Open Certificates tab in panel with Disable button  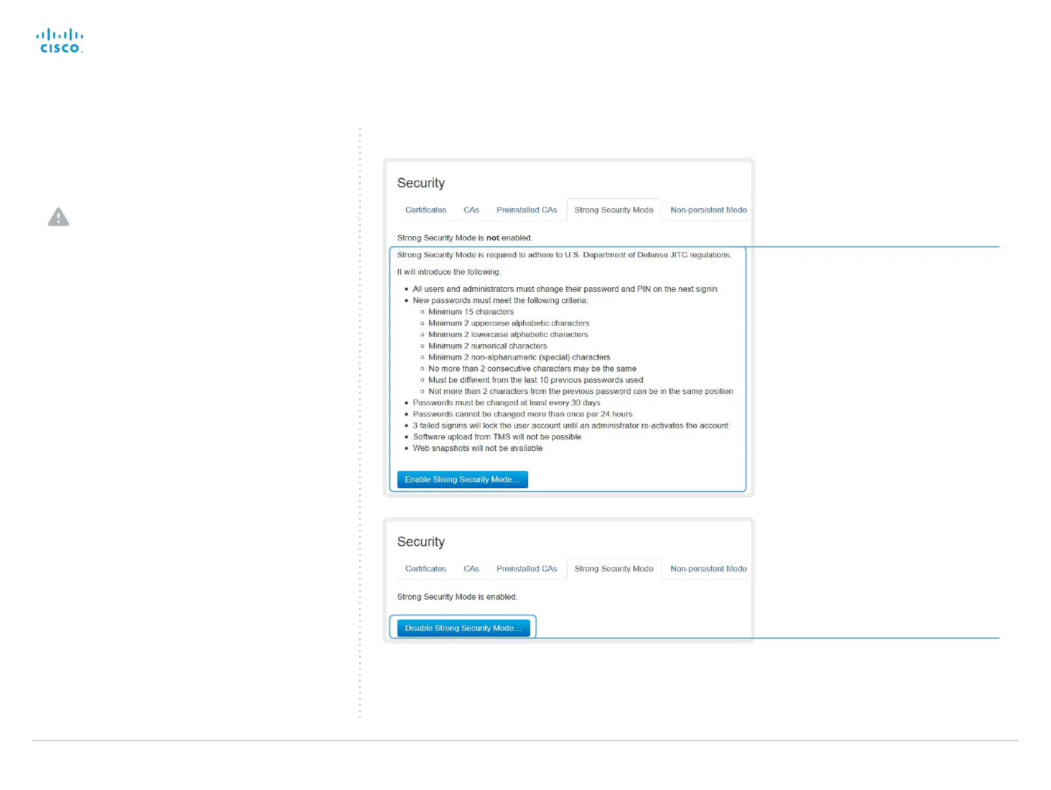click(426, 569)
